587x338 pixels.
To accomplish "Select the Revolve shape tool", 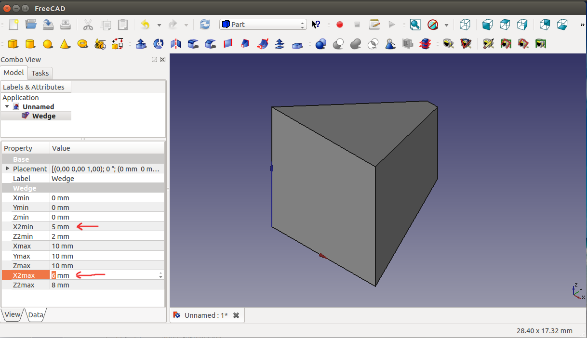I will [x=158, y=44].
